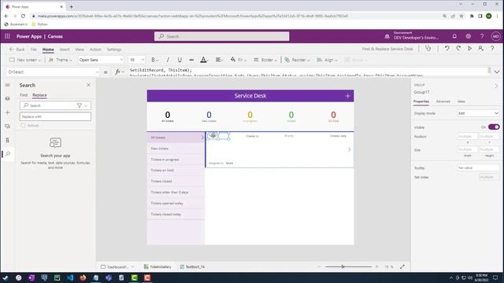Undo the last action
The height and width of the screenshot is (283, 504).
(x=447, y=49)
